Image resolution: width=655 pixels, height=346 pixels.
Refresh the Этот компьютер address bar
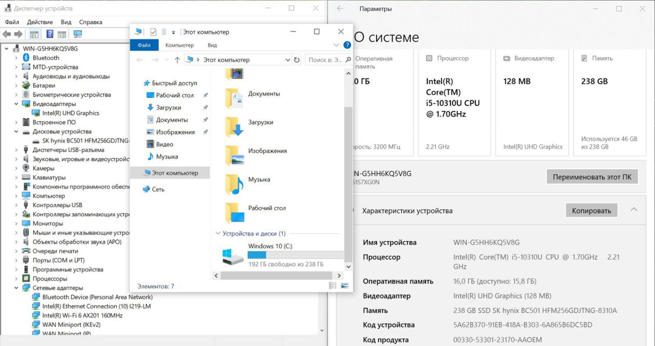pos(297,60)
